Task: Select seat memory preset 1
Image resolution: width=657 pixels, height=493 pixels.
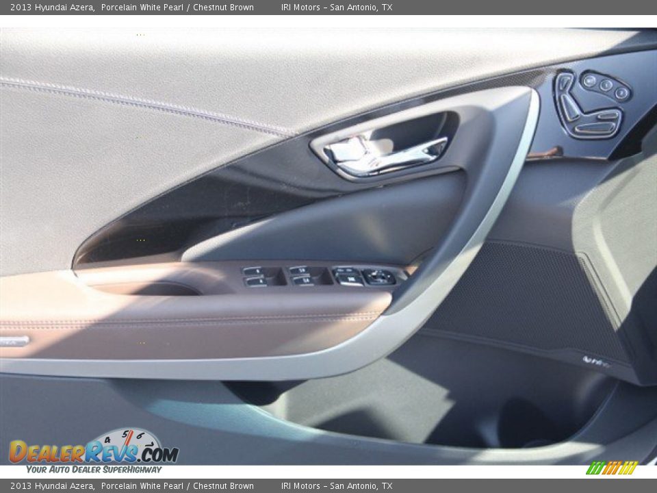Action: pos(605,85)
